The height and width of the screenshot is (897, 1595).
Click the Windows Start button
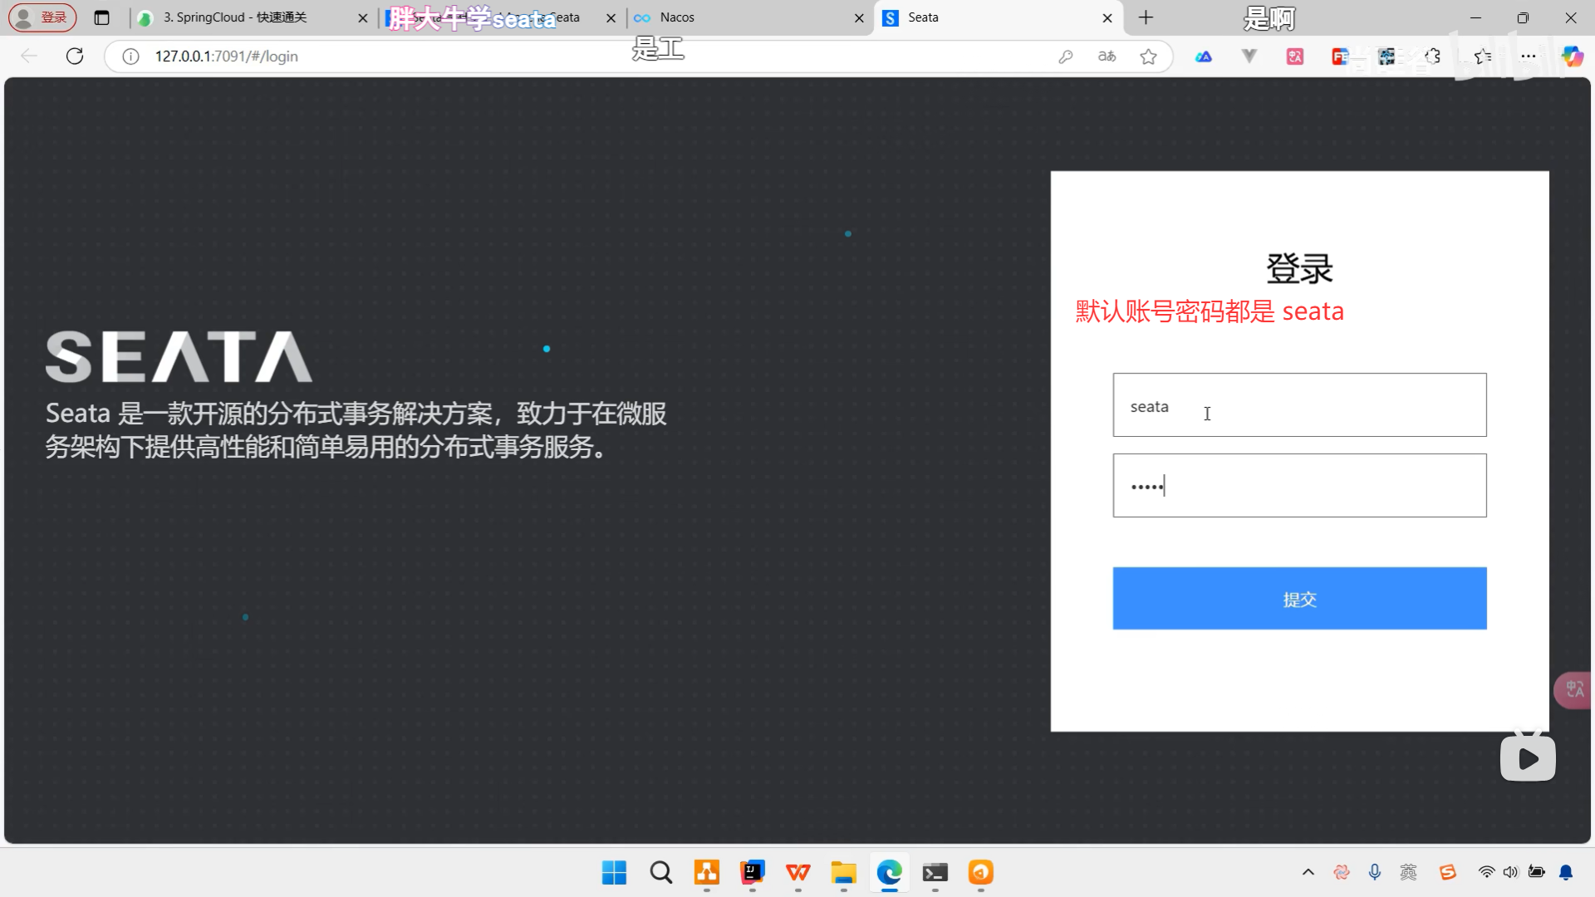click(614, 872)
